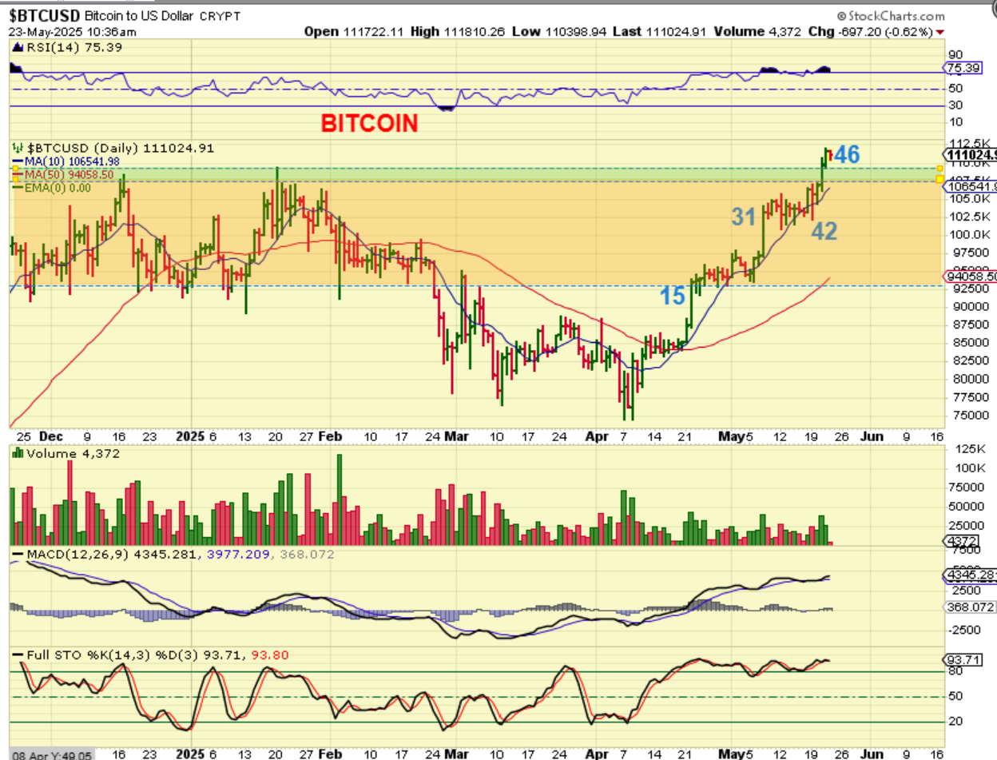Click the red line marker before MA(50)
This screenshot has height=760, width=997.
18,174
